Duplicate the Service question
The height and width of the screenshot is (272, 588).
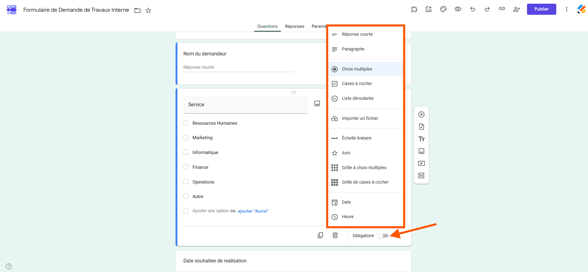click(x=320, y=235)
